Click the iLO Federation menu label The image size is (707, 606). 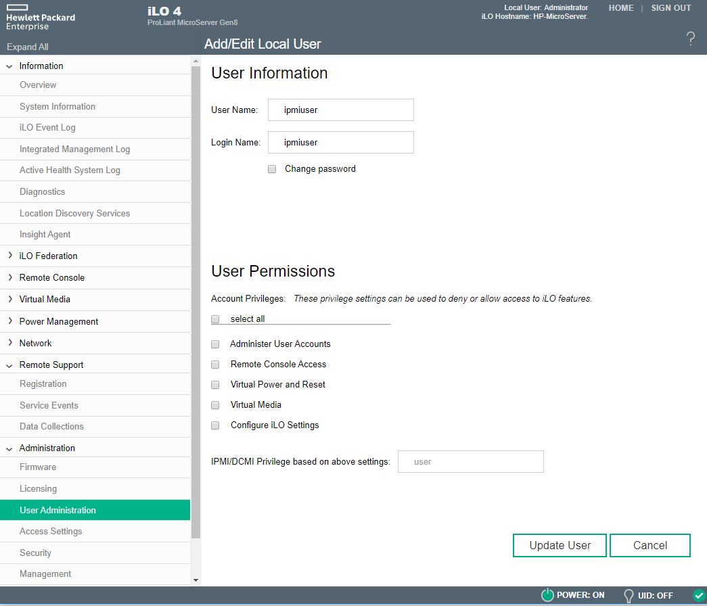48,256
